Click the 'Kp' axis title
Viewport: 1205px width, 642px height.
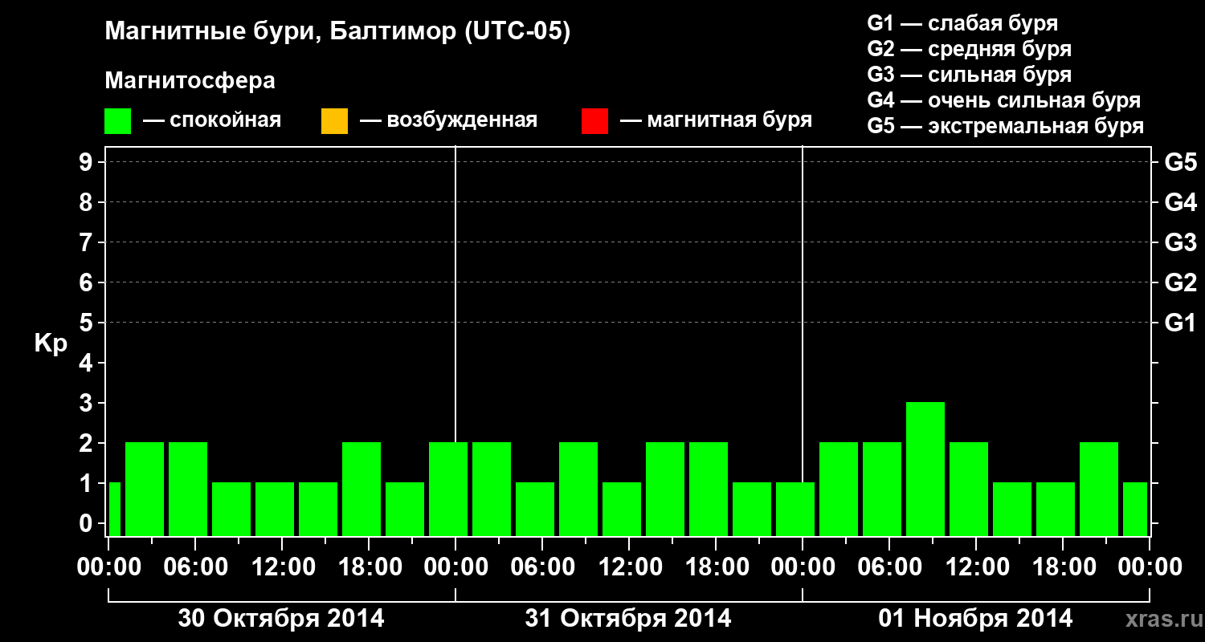point(51,343)
